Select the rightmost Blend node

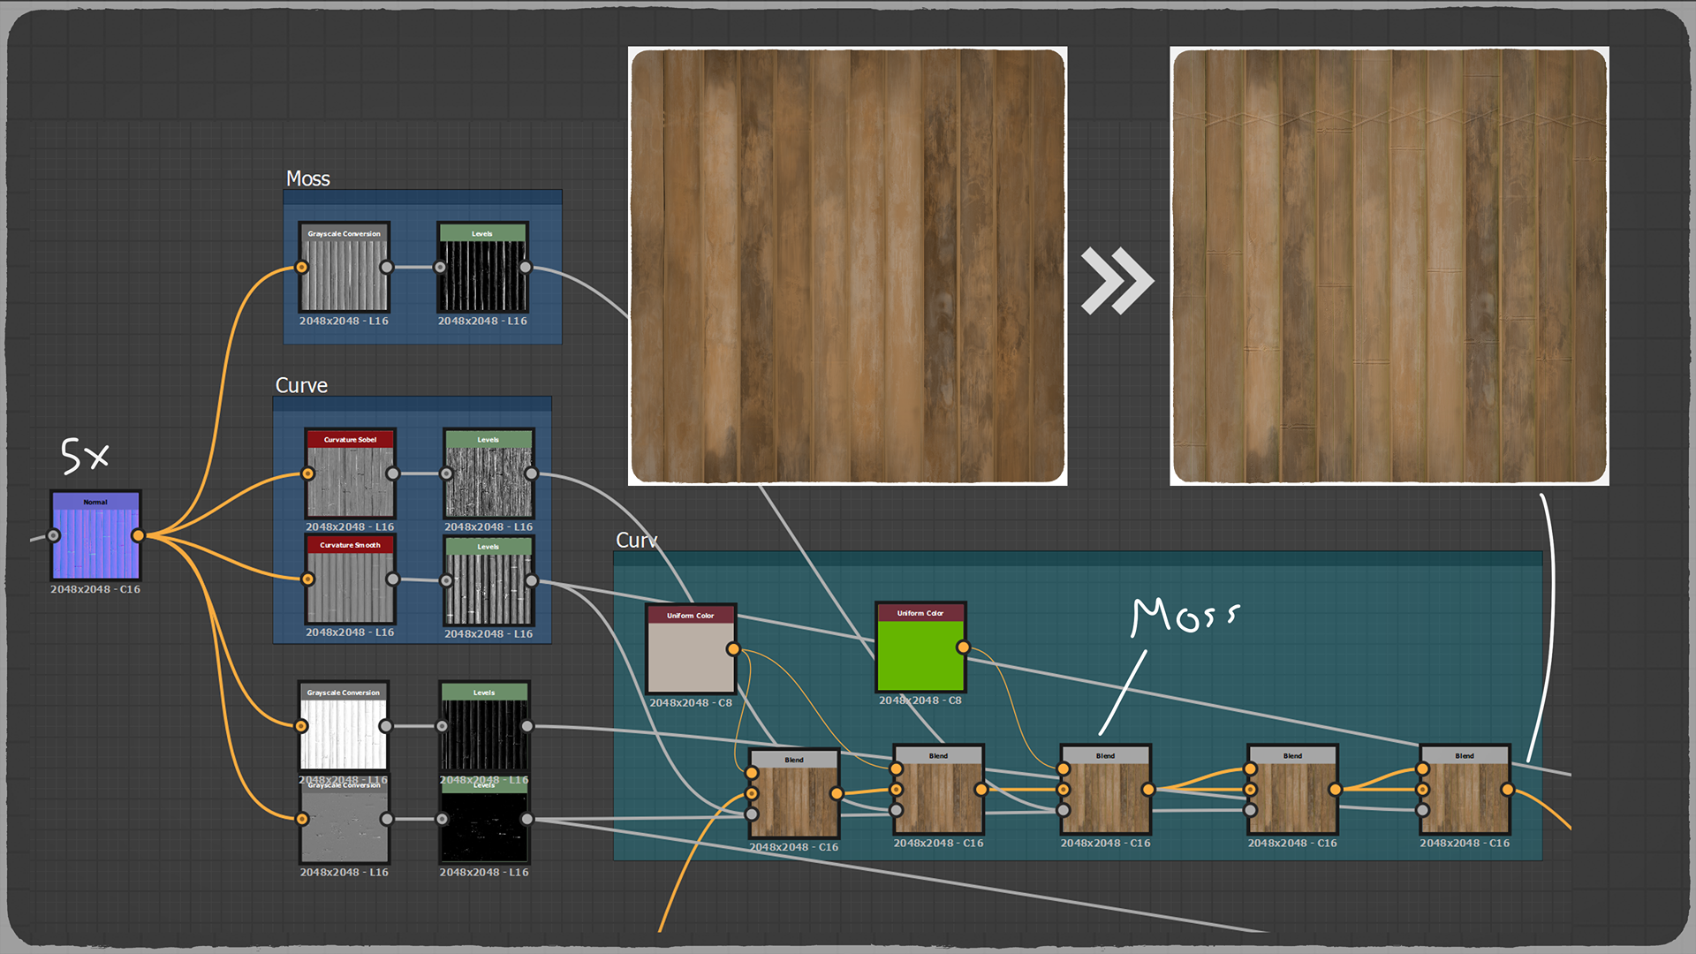[1465, 791]
